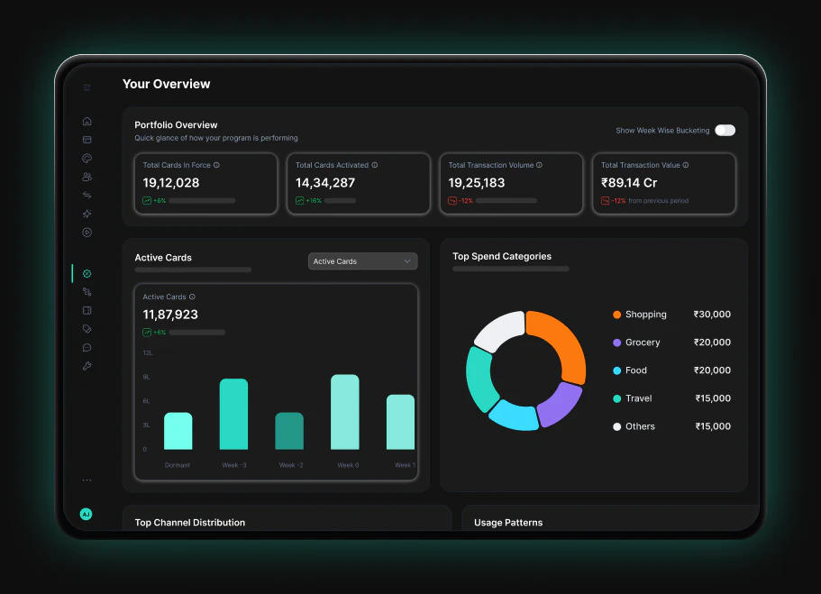Open the credit card icon in sidebar
Screen dimensions: 821x594
87,140
